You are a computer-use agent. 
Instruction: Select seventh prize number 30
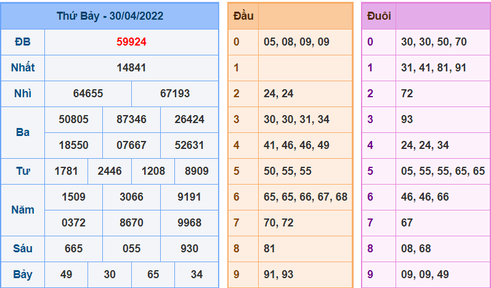pyautogui.click(x=110, y=274)
